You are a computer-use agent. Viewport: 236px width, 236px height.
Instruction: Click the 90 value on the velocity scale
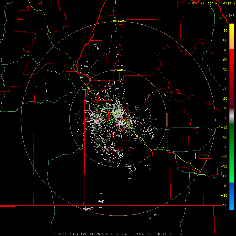pos(225,31)
